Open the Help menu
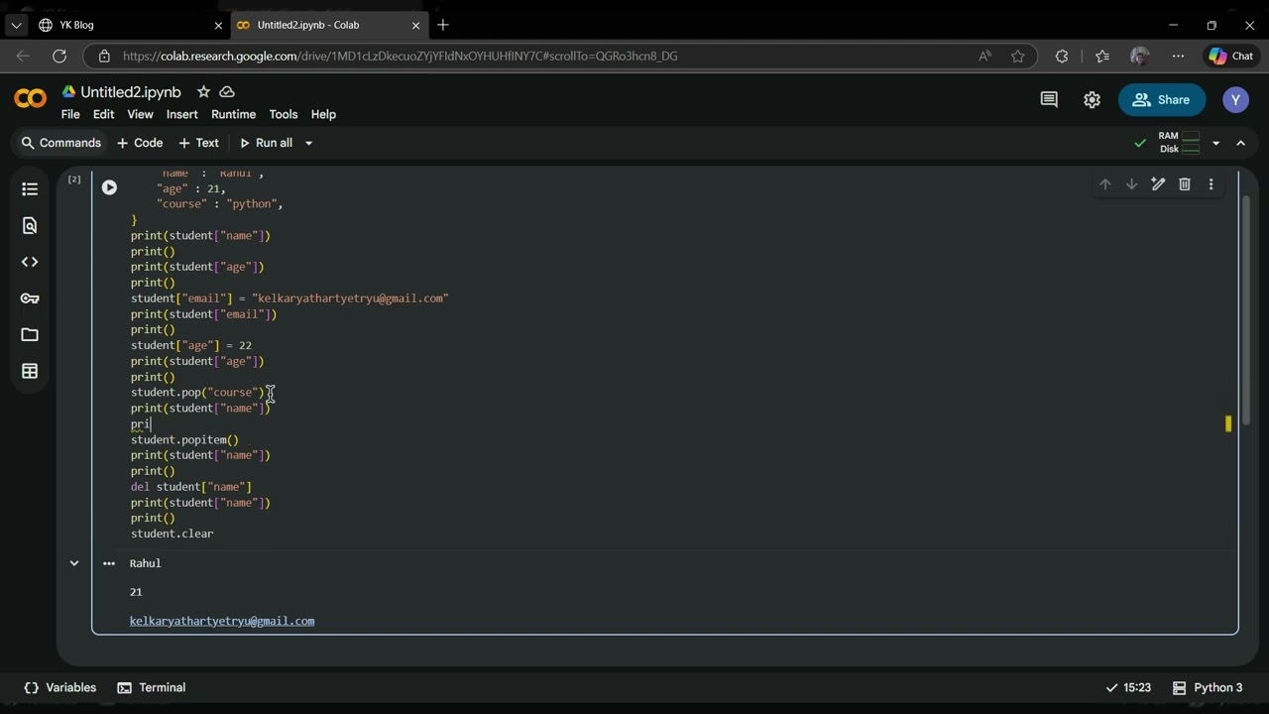Viewport: 1269px width, 714px height. (x=323, y=114)
